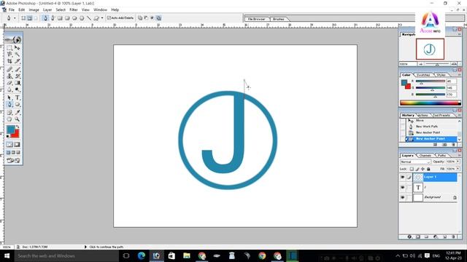Select the Zoom tool
This screenshot has width=467, height=262.
[18, 119]
